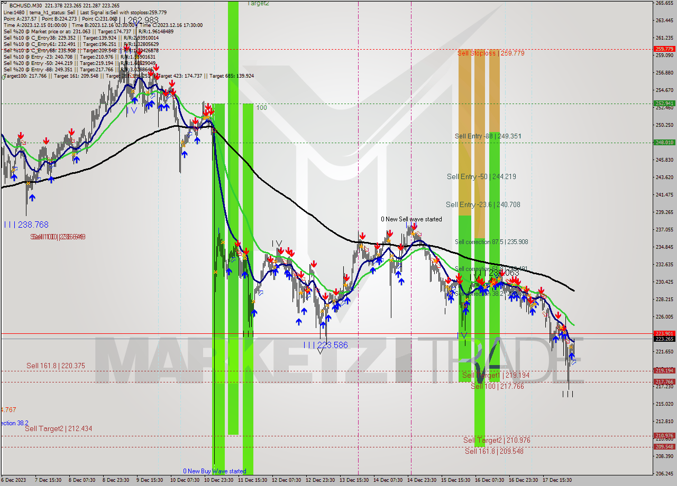Click the 'I I I 238.768' wave label
677x486 pixels.
(26, 225)
